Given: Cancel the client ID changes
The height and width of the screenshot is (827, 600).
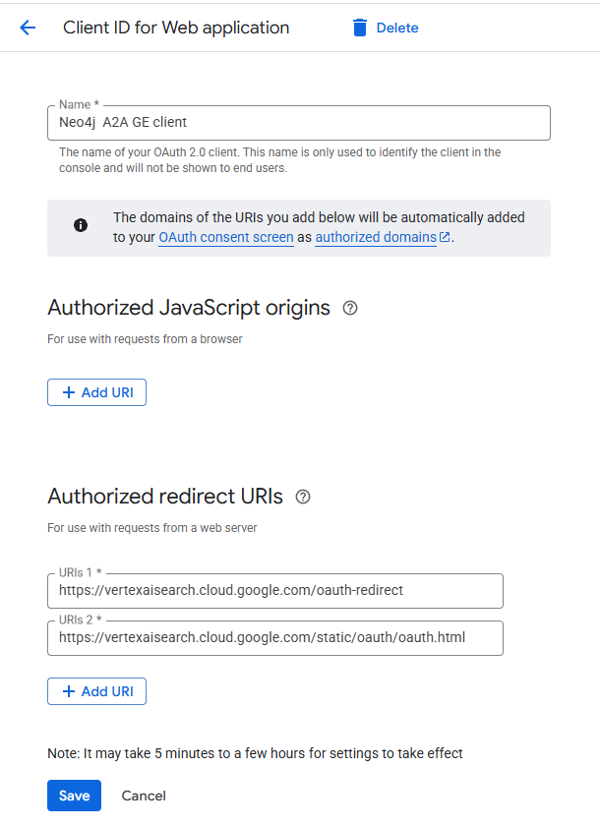Looking at the screenshot, I should click(x=144, y=796).
